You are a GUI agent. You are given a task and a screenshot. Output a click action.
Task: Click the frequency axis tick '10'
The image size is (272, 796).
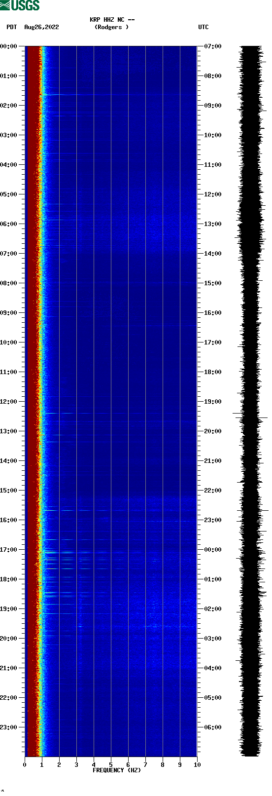[x=197, y=765]
